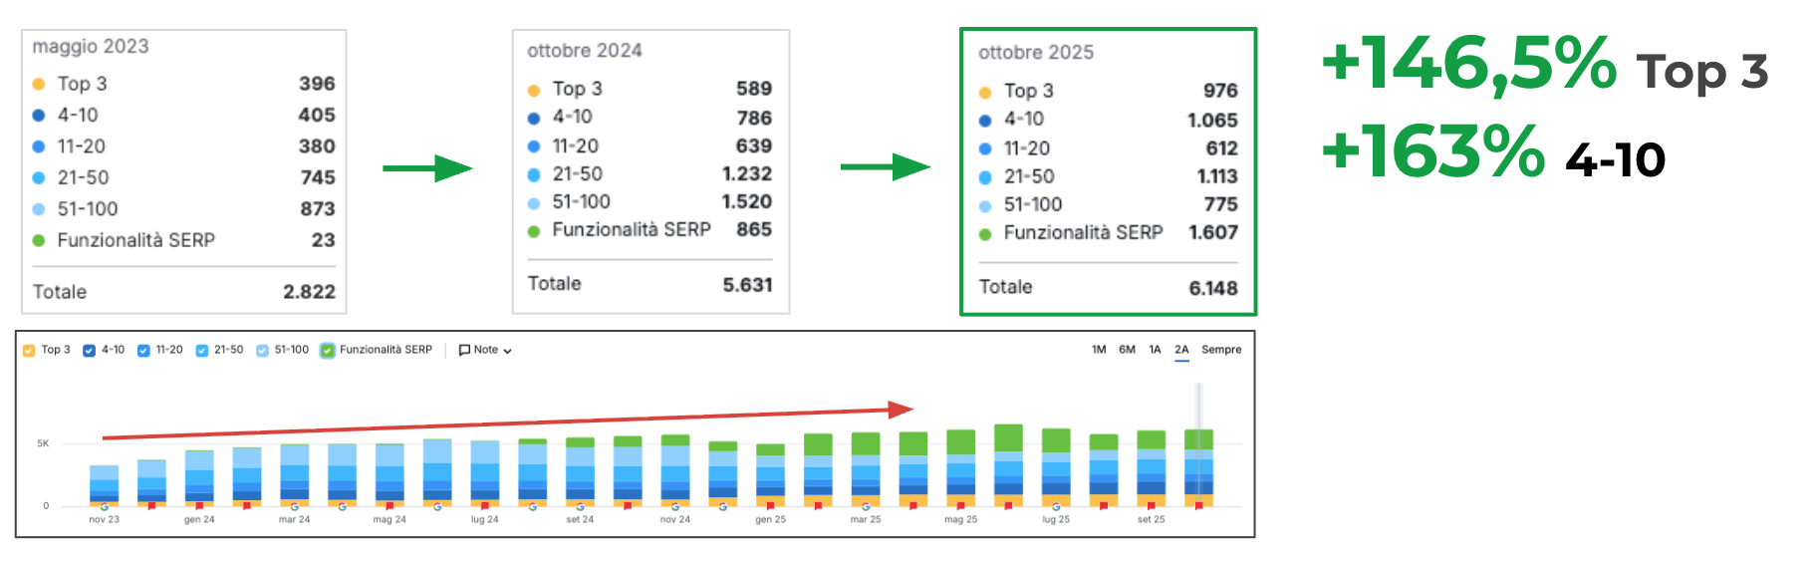Open the red note flag under mag 24
This screenshot has height=563, width=1815.
coord(389,506)
